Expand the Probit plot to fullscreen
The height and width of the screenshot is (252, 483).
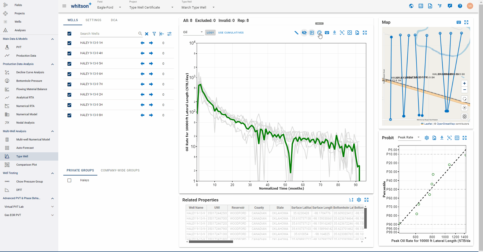[x=465, y=138]
